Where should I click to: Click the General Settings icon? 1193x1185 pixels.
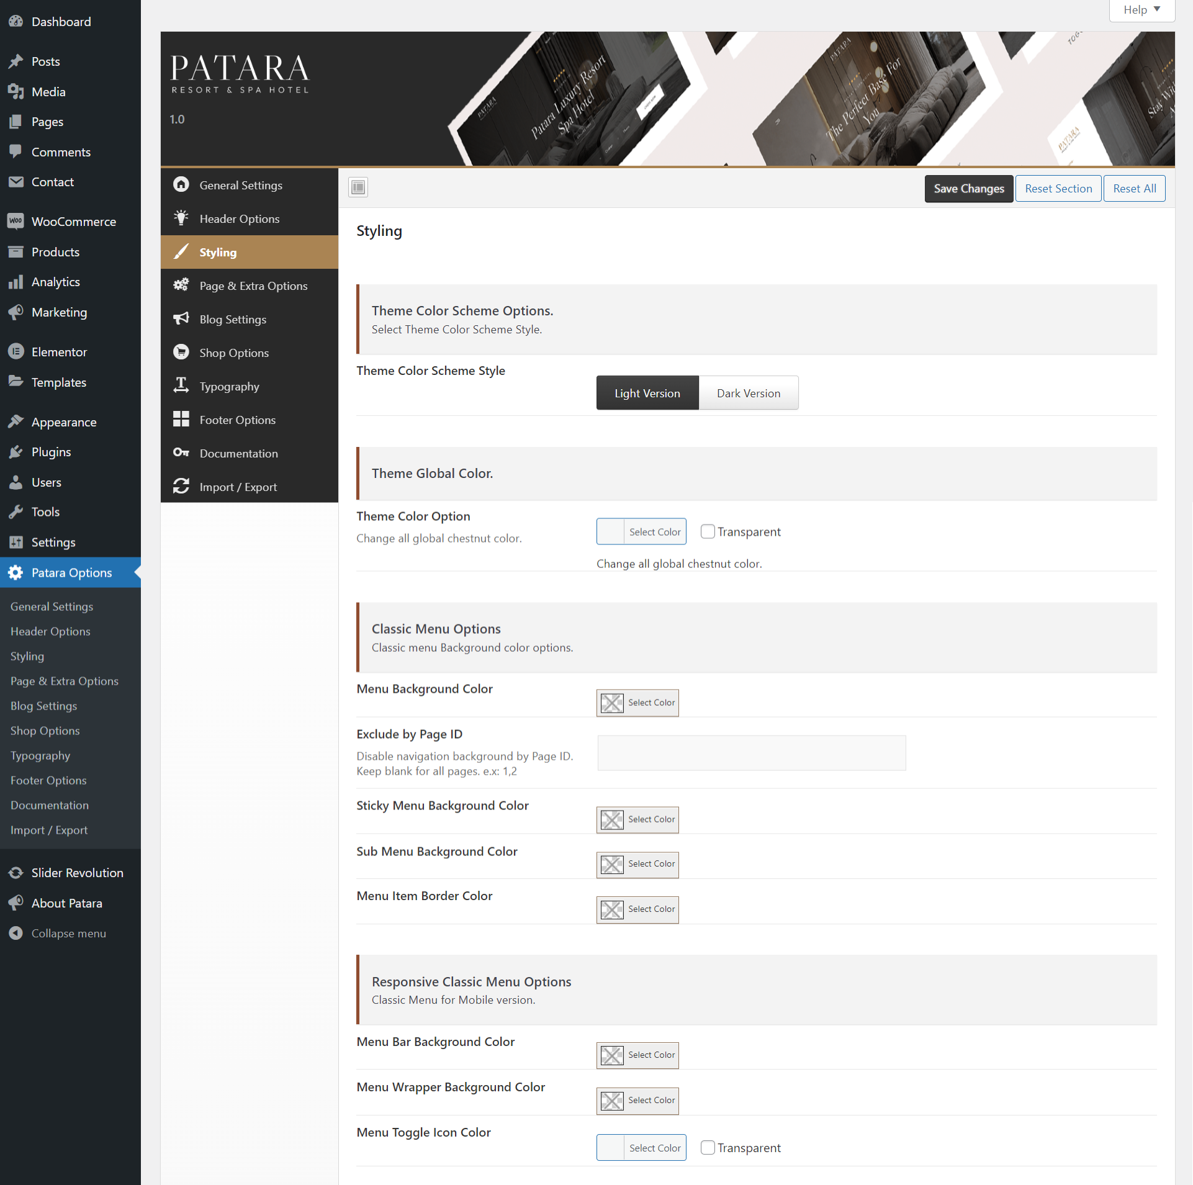coord(181,184)
